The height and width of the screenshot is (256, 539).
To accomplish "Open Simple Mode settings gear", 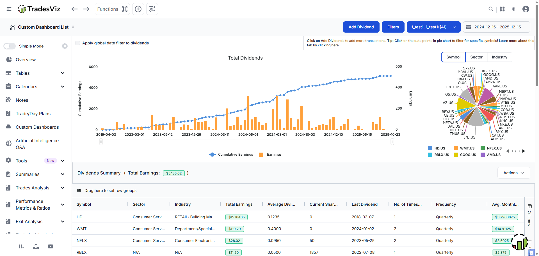I will click(x=65, y=46).
